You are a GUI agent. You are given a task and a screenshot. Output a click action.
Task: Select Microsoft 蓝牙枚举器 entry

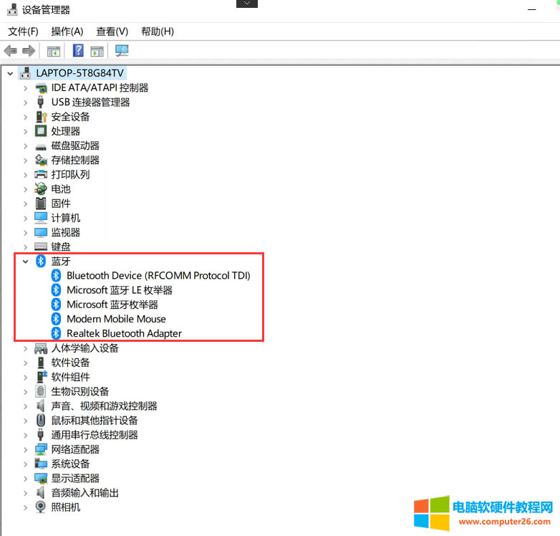pos(112,305)
